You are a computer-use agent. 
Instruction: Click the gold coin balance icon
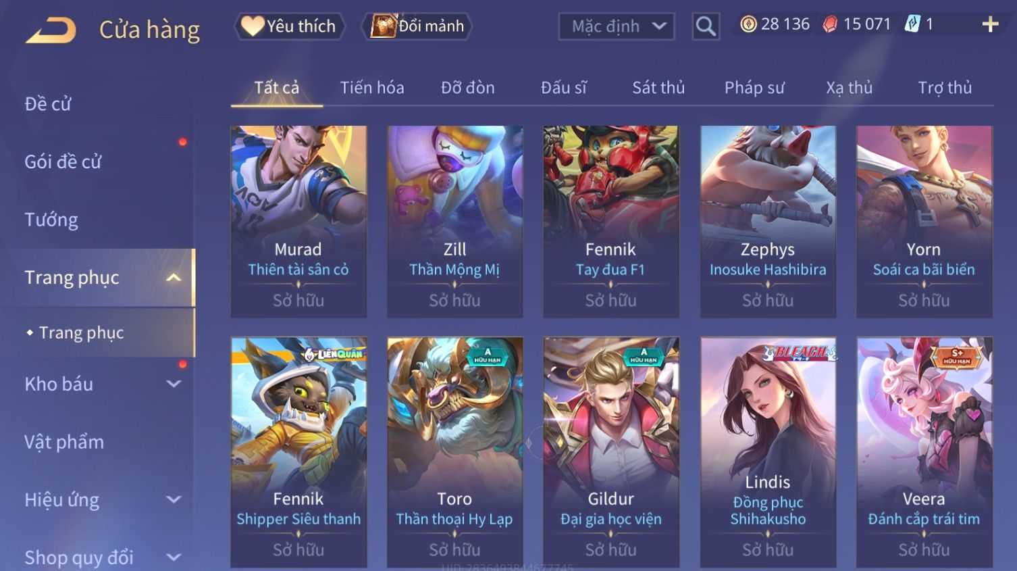point(748,24)
